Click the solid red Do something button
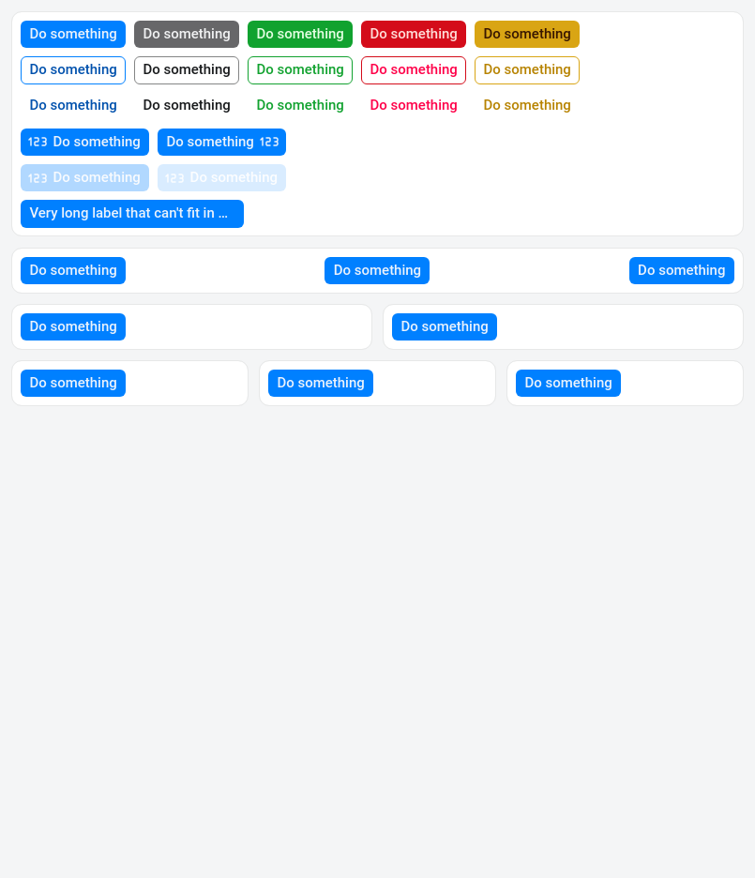This screenshot has width=755, height=878. 413,35
